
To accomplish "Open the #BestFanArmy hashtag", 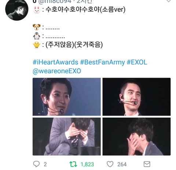I will tap(102, 62).
